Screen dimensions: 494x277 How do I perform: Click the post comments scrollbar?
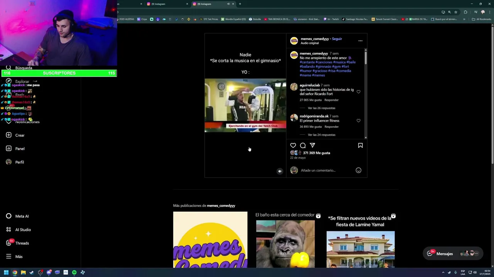coord(365,58)
